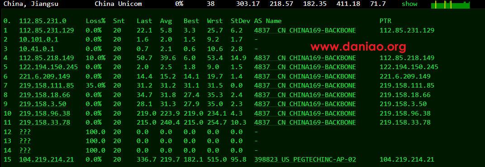Click IP link 219.158.3.50
The width and height of the screenshot is (485, 167).
pyautogui.click(x=43, y=104)
